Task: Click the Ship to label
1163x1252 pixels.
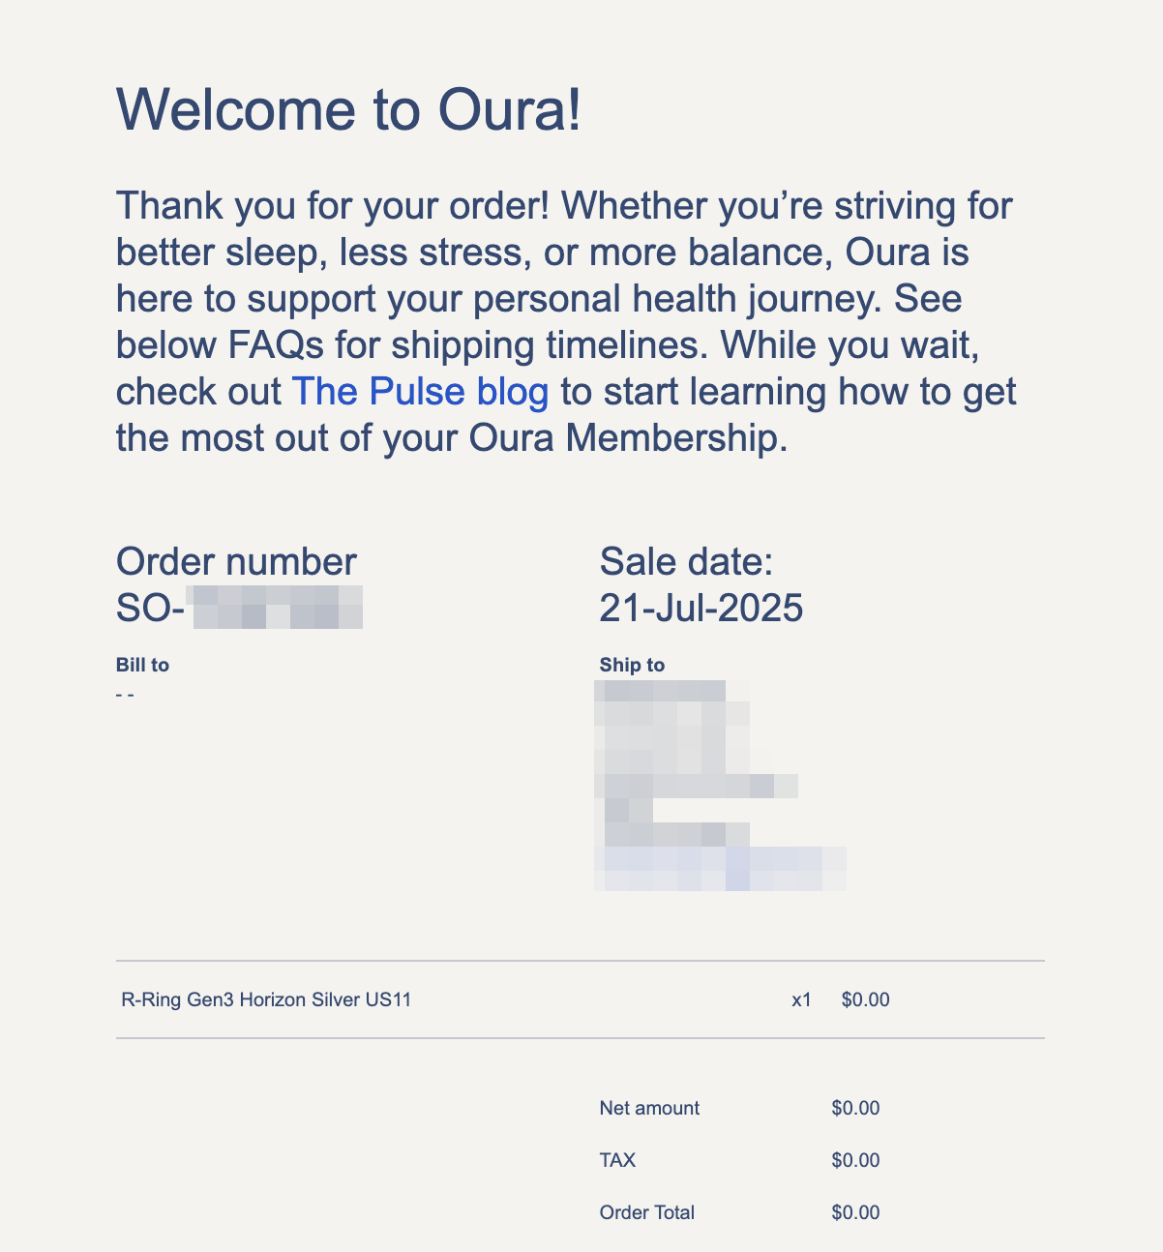Action: [632, 665]
